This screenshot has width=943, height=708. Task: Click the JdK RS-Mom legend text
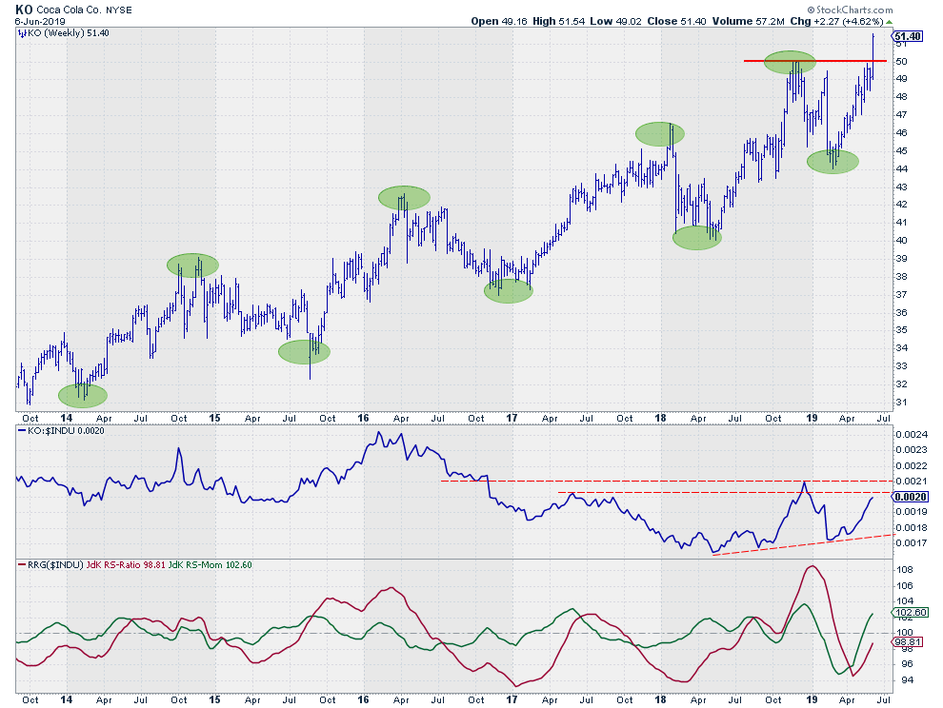(x=199, y=564)
